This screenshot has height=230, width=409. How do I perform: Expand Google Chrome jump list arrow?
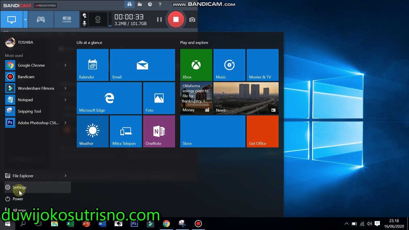[66, 65]
